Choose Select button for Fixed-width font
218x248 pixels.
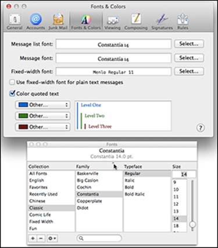189,71
